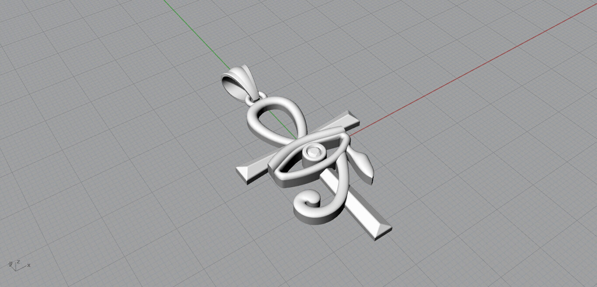Image resolution: width=597 pixels, height=287 pixels.
Task: Click the red X-axis line
Action: coord(472,70)
